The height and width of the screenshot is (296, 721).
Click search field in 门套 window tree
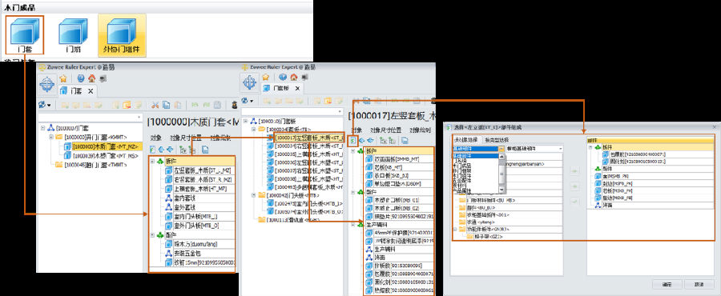click(x=91, y=118)
